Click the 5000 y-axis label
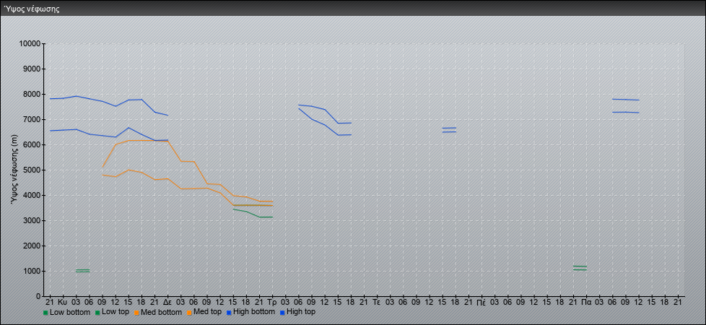The image size is (706, 325). (x=31, y=170)
